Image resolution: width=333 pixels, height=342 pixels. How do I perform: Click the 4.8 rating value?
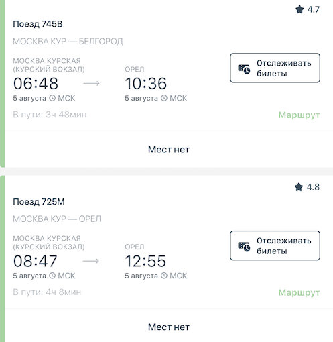(x=313, y=187)
